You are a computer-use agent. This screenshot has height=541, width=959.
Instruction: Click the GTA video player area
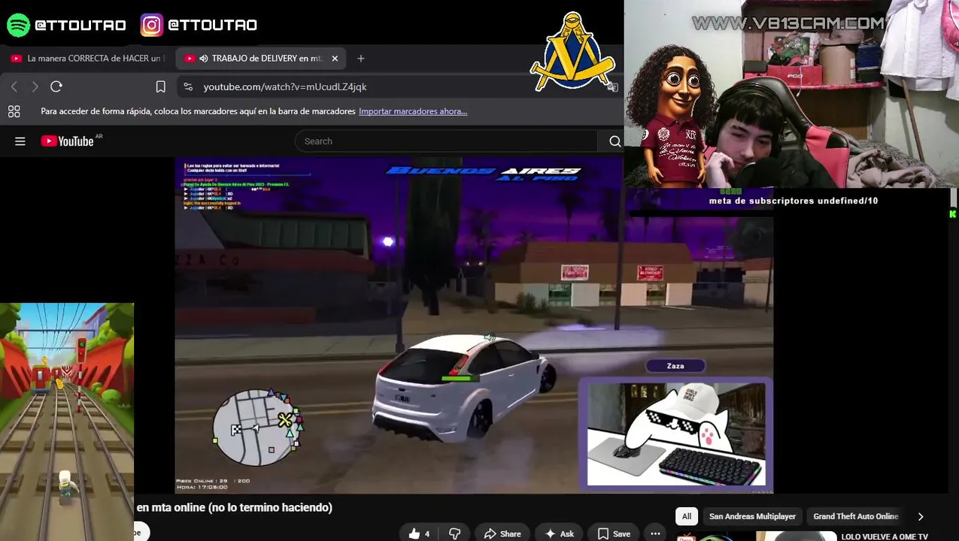[474, 325]
